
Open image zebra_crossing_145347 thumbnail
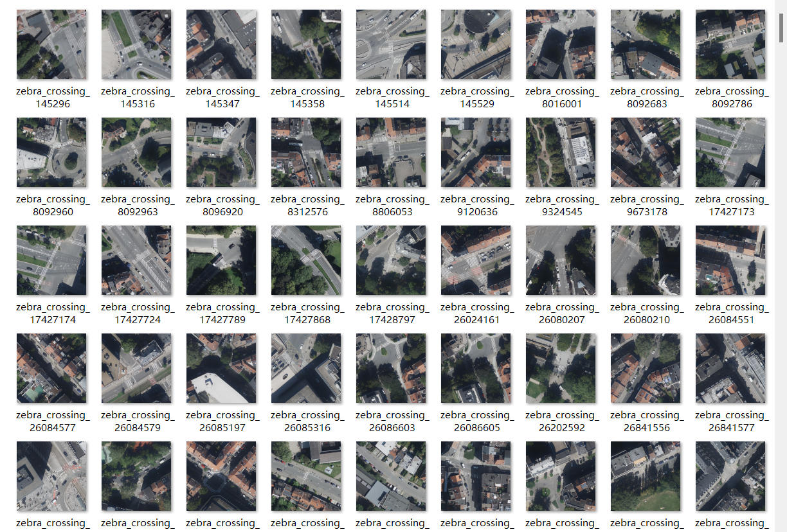coord(221,44)
